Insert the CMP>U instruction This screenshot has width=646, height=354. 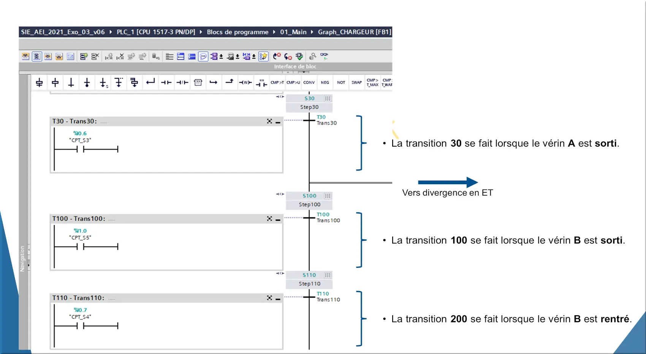pos(293,82)
